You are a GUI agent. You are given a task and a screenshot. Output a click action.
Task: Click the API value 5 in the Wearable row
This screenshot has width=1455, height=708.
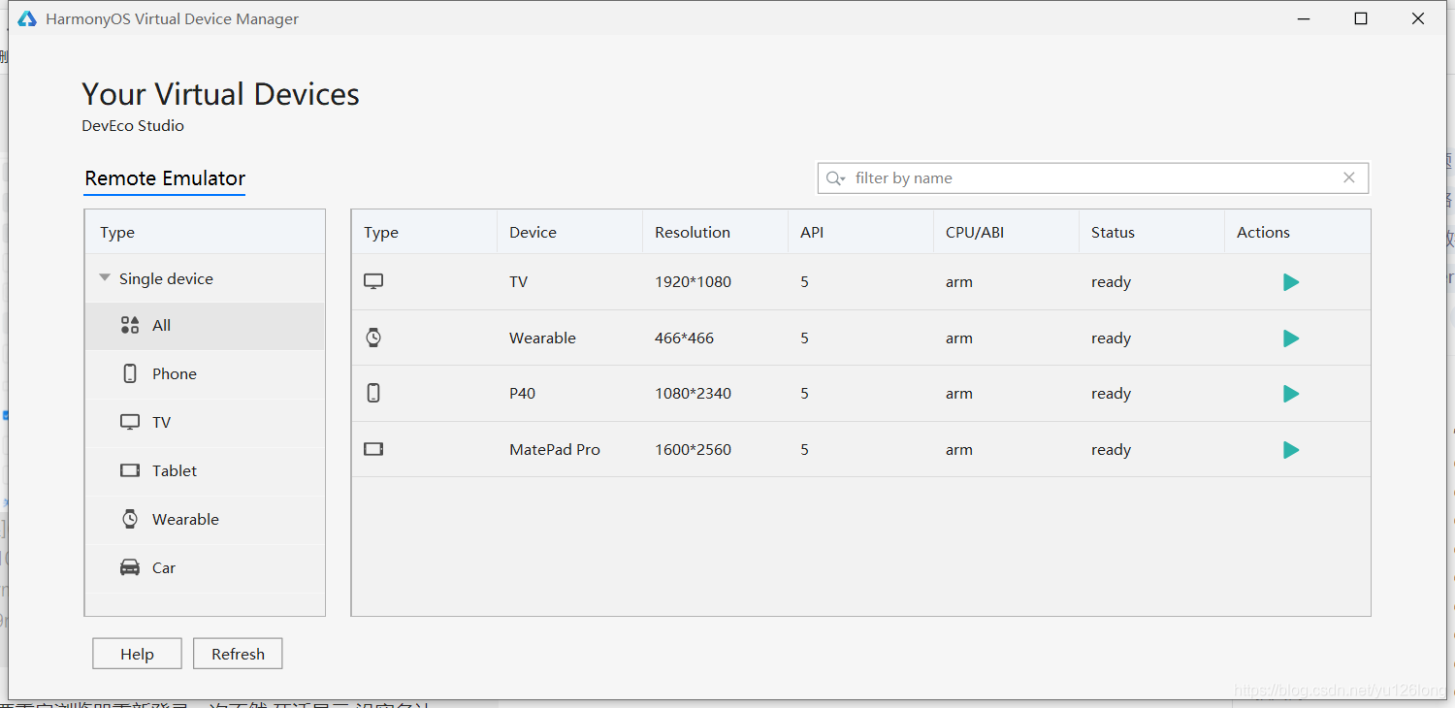[804, 338]
